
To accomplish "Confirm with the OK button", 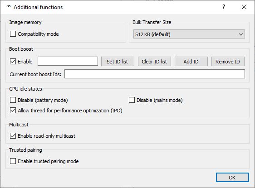I will pos(232,178).
